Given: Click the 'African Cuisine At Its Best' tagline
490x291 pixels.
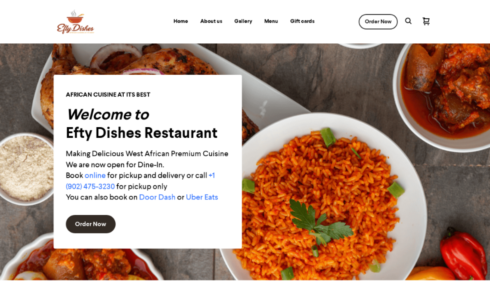Looking at the screenshot, I should point(108,95).
